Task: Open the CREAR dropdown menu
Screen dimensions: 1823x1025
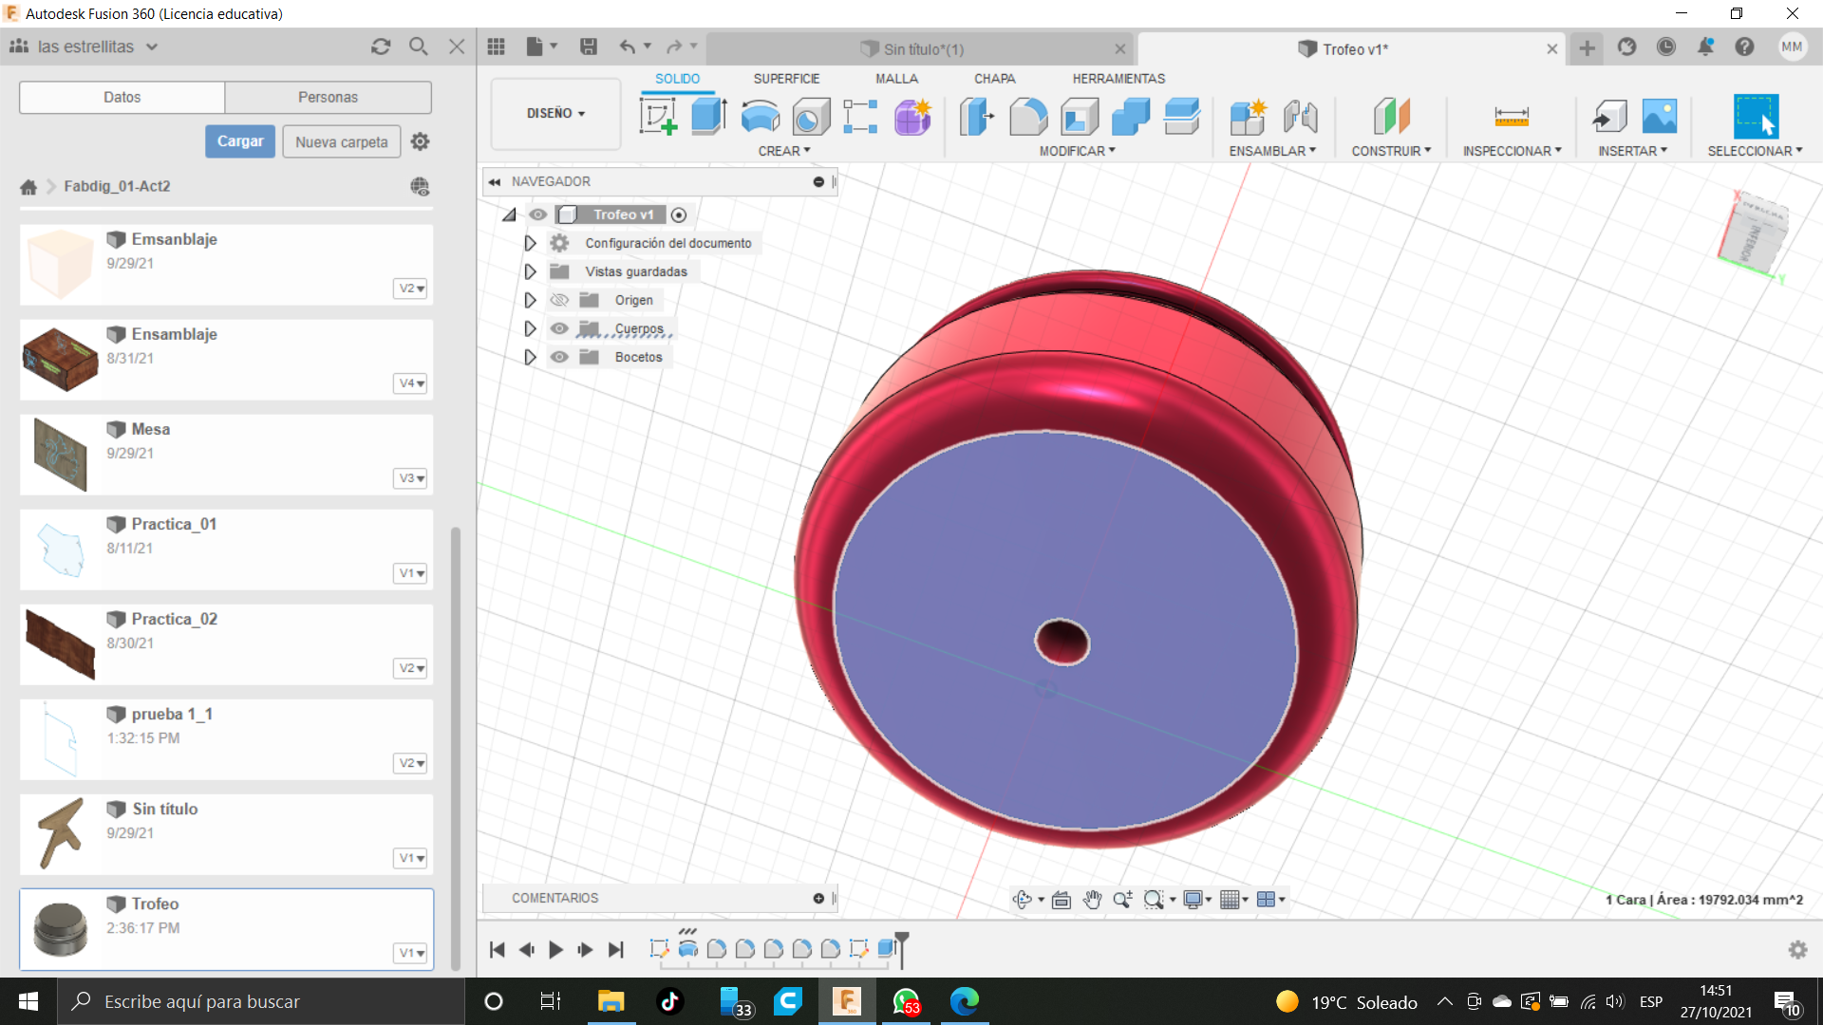Action: coord(784,151)
